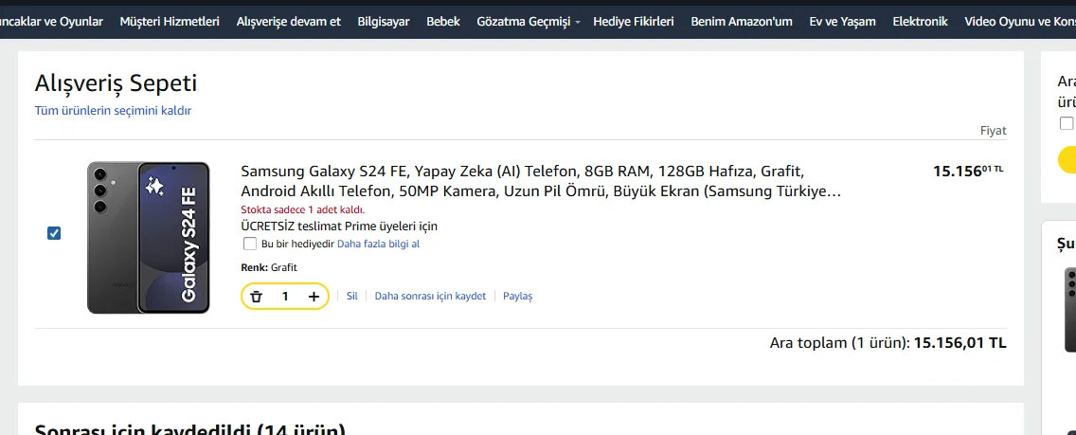This screenshot has width=1076, height=435.
Task: Open Müşteri Hizmetleri in the nav bar
Action: pyautogui.click(x=170, y=21)
